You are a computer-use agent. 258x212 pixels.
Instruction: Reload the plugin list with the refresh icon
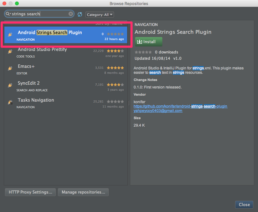(80, 14)
